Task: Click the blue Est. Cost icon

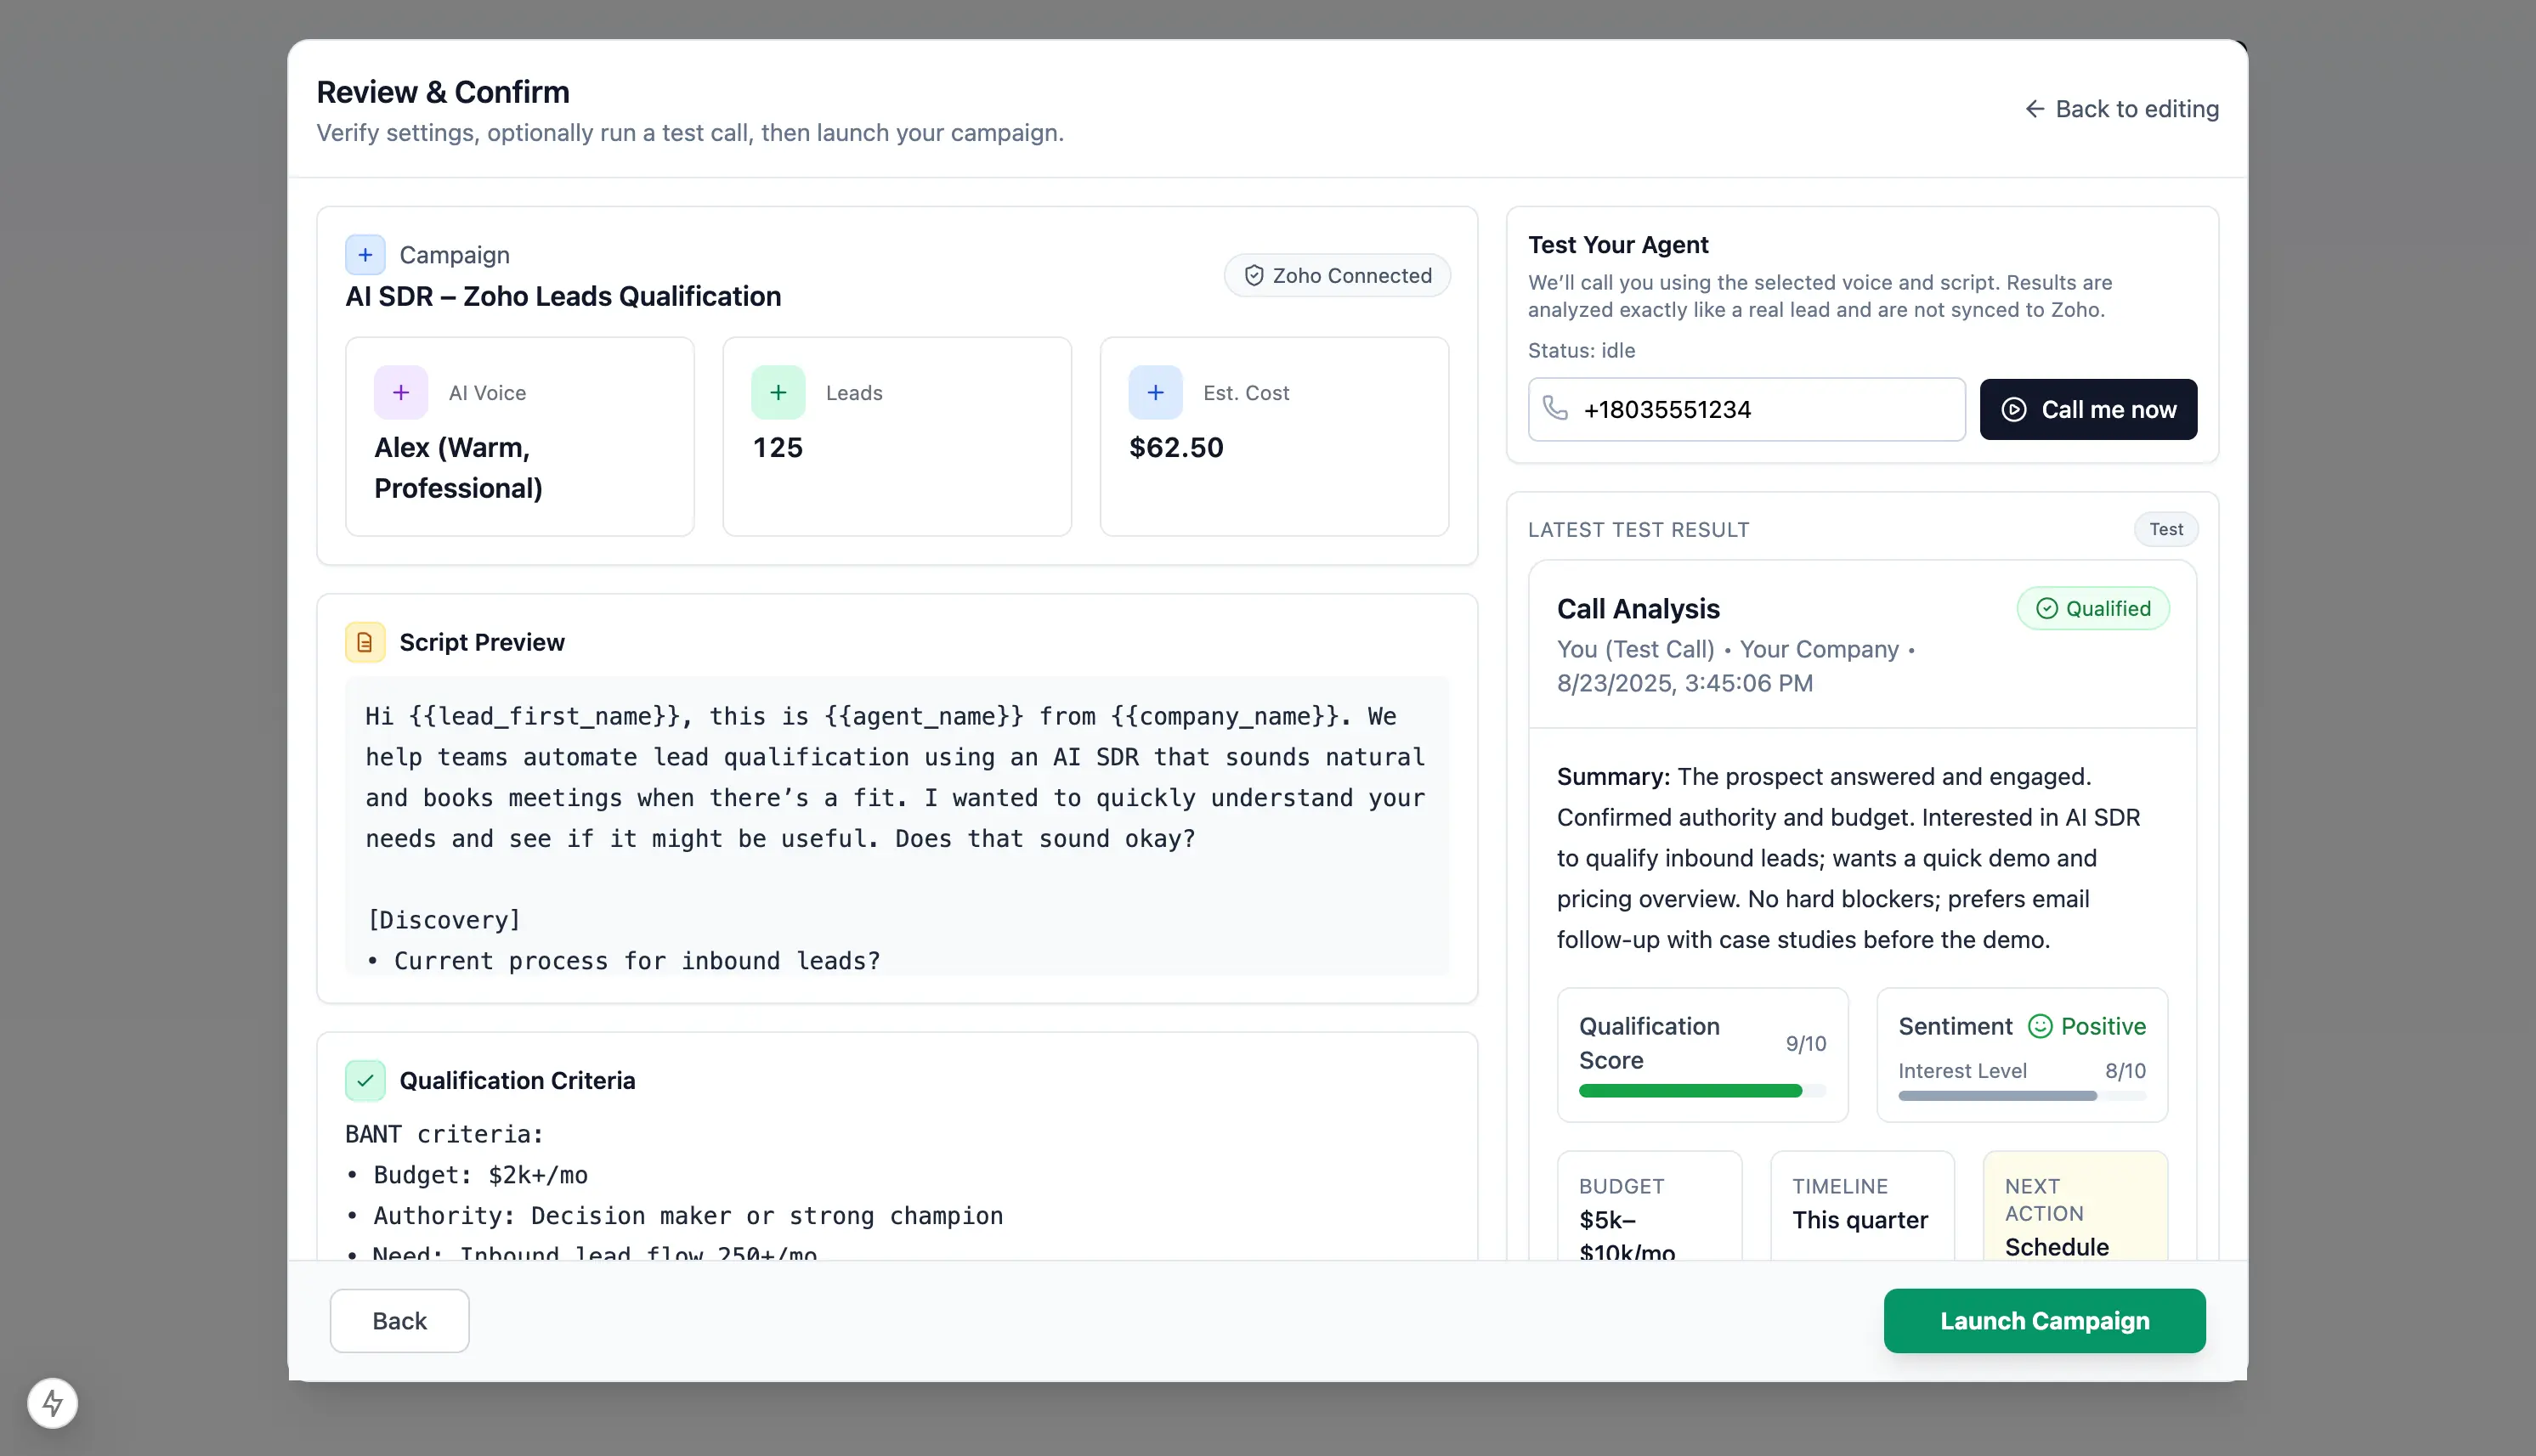Action: tap(1154, 393)
